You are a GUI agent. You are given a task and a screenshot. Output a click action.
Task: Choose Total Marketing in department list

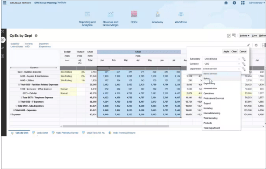[x=222, y=118]
